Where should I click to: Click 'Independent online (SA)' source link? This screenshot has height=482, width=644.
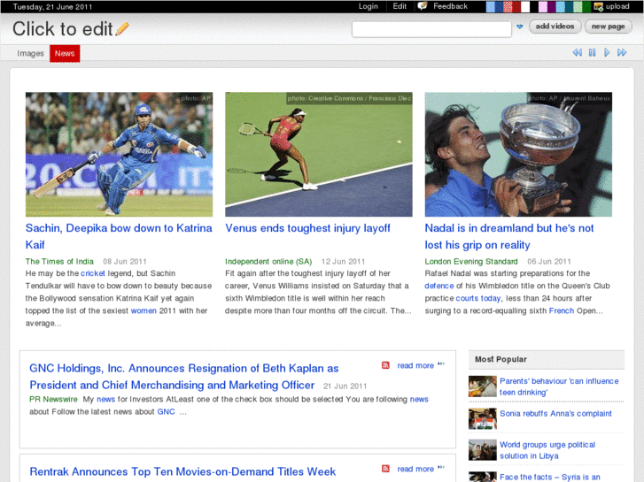click(268, 261)
